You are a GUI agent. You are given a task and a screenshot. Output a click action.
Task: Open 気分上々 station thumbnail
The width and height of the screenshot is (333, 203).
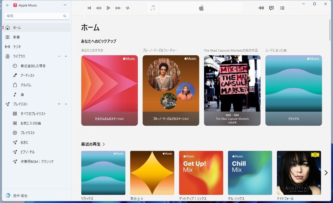coord(152,173)
